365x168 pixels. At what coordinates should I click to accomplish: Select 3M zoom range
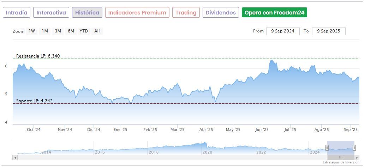tap(58, 31)
